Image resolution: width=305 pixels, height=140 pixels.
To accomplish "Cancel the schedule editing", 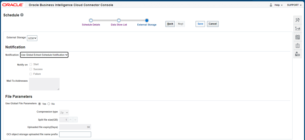I will 213,24.
